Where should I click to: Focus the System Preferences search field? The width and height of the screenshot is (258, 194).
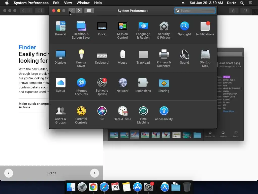(x=195, y=11)
